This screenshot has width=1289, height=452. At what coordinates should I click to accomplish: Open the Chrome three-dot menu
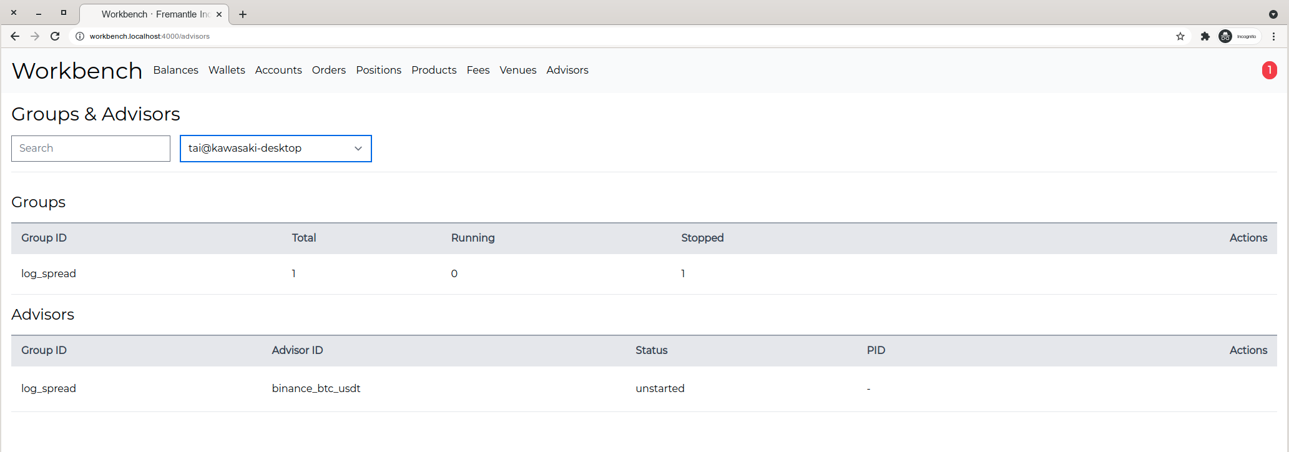coord(1274,36)
